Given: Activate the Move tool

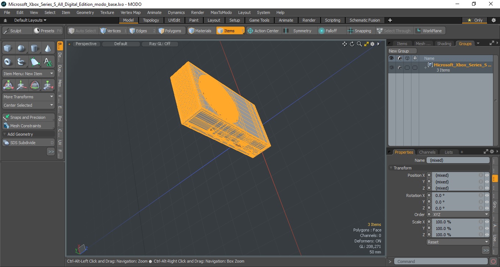Looking at the screenshot, I should click(22, 85).
